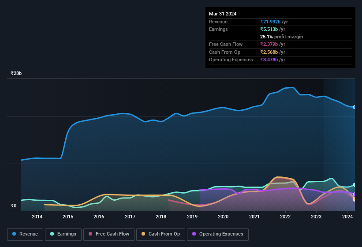Screen dimensions: 362x247
Task: Select the 2016 x-axis year label
Action: point(99,217)
